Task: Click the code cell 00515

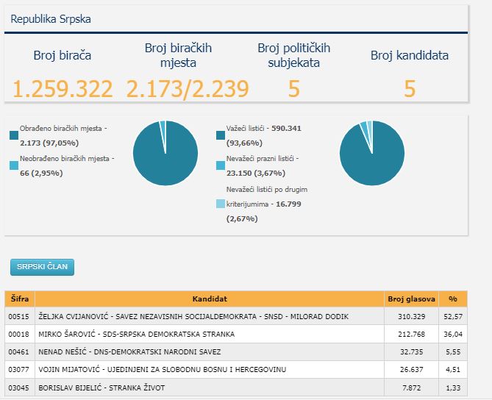Action: tap(19, 317)
